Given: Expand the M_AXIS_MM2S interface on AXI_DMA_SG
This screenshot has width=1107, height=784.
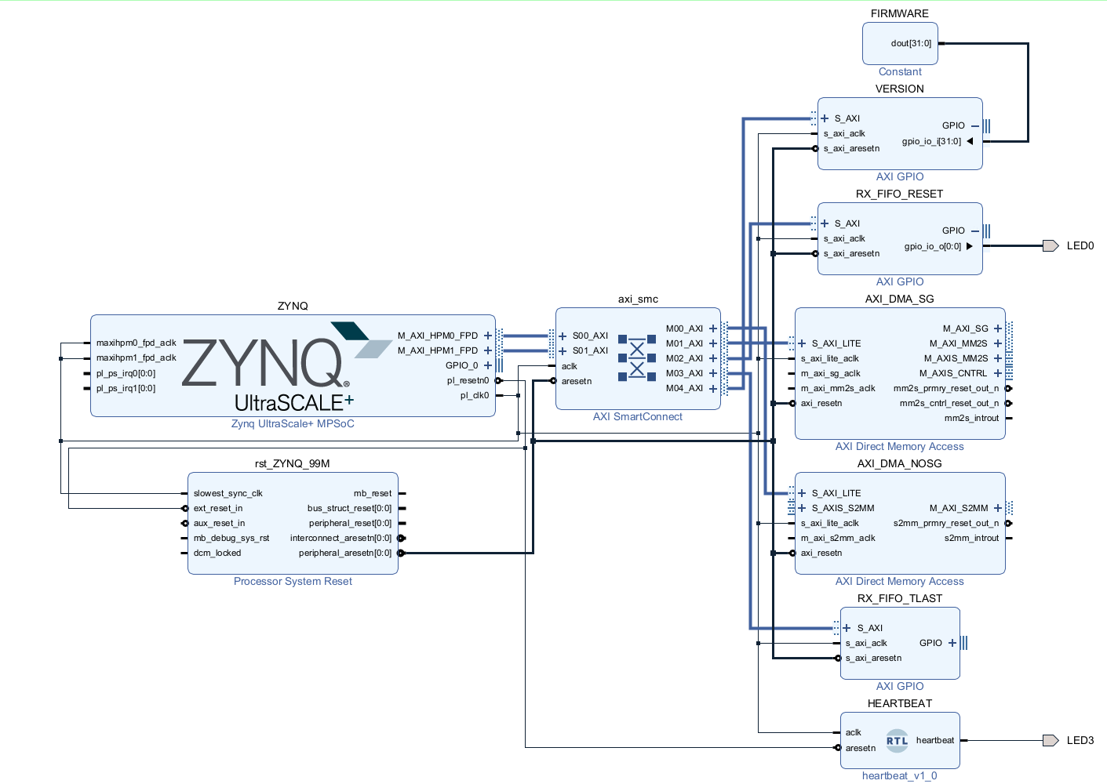Looking at the screenshot, I should pos(998,358).
